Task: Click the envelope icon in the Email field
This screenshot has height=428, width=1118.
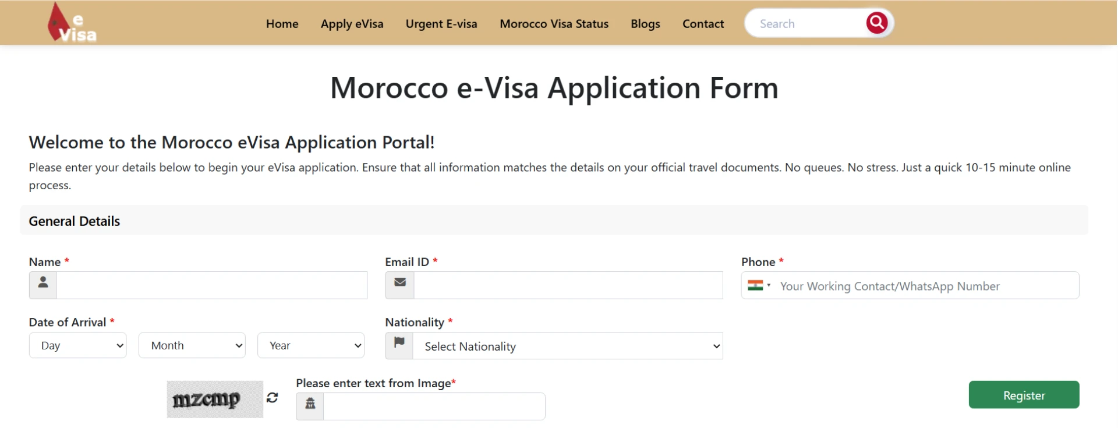Action: tap(399, 283)
